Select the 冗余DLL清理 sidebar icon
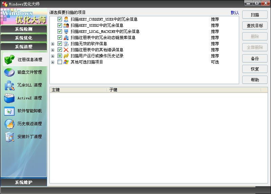 [9, 85]
